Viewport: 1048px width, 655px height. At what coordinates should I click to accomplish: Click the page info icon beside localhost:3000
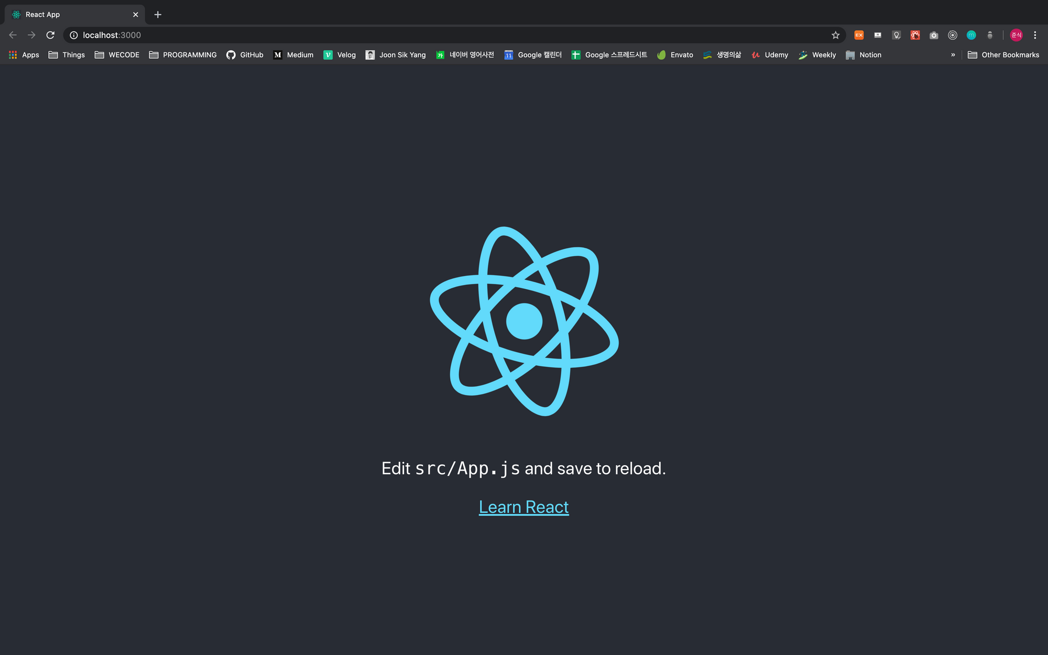click(x=73, y=35)
